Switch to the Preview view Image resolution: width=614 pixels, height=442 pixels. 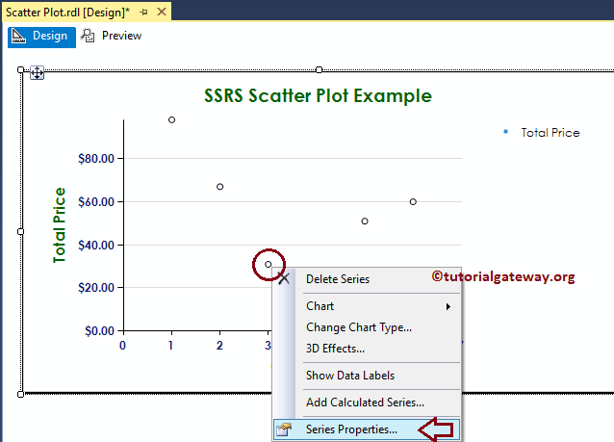[112, 36]
